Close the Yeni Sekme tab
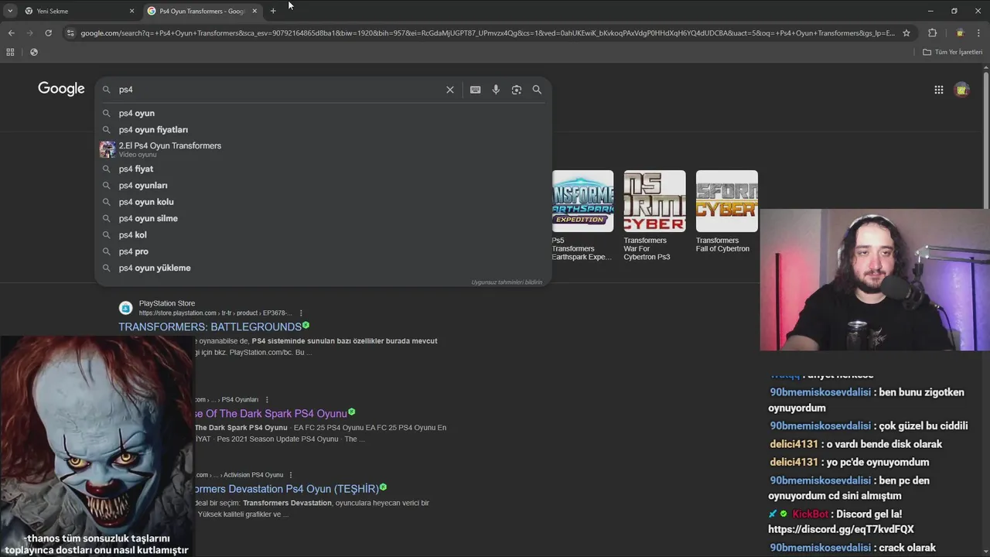Viewport: 990px width, 557px height. pos(131,11)
